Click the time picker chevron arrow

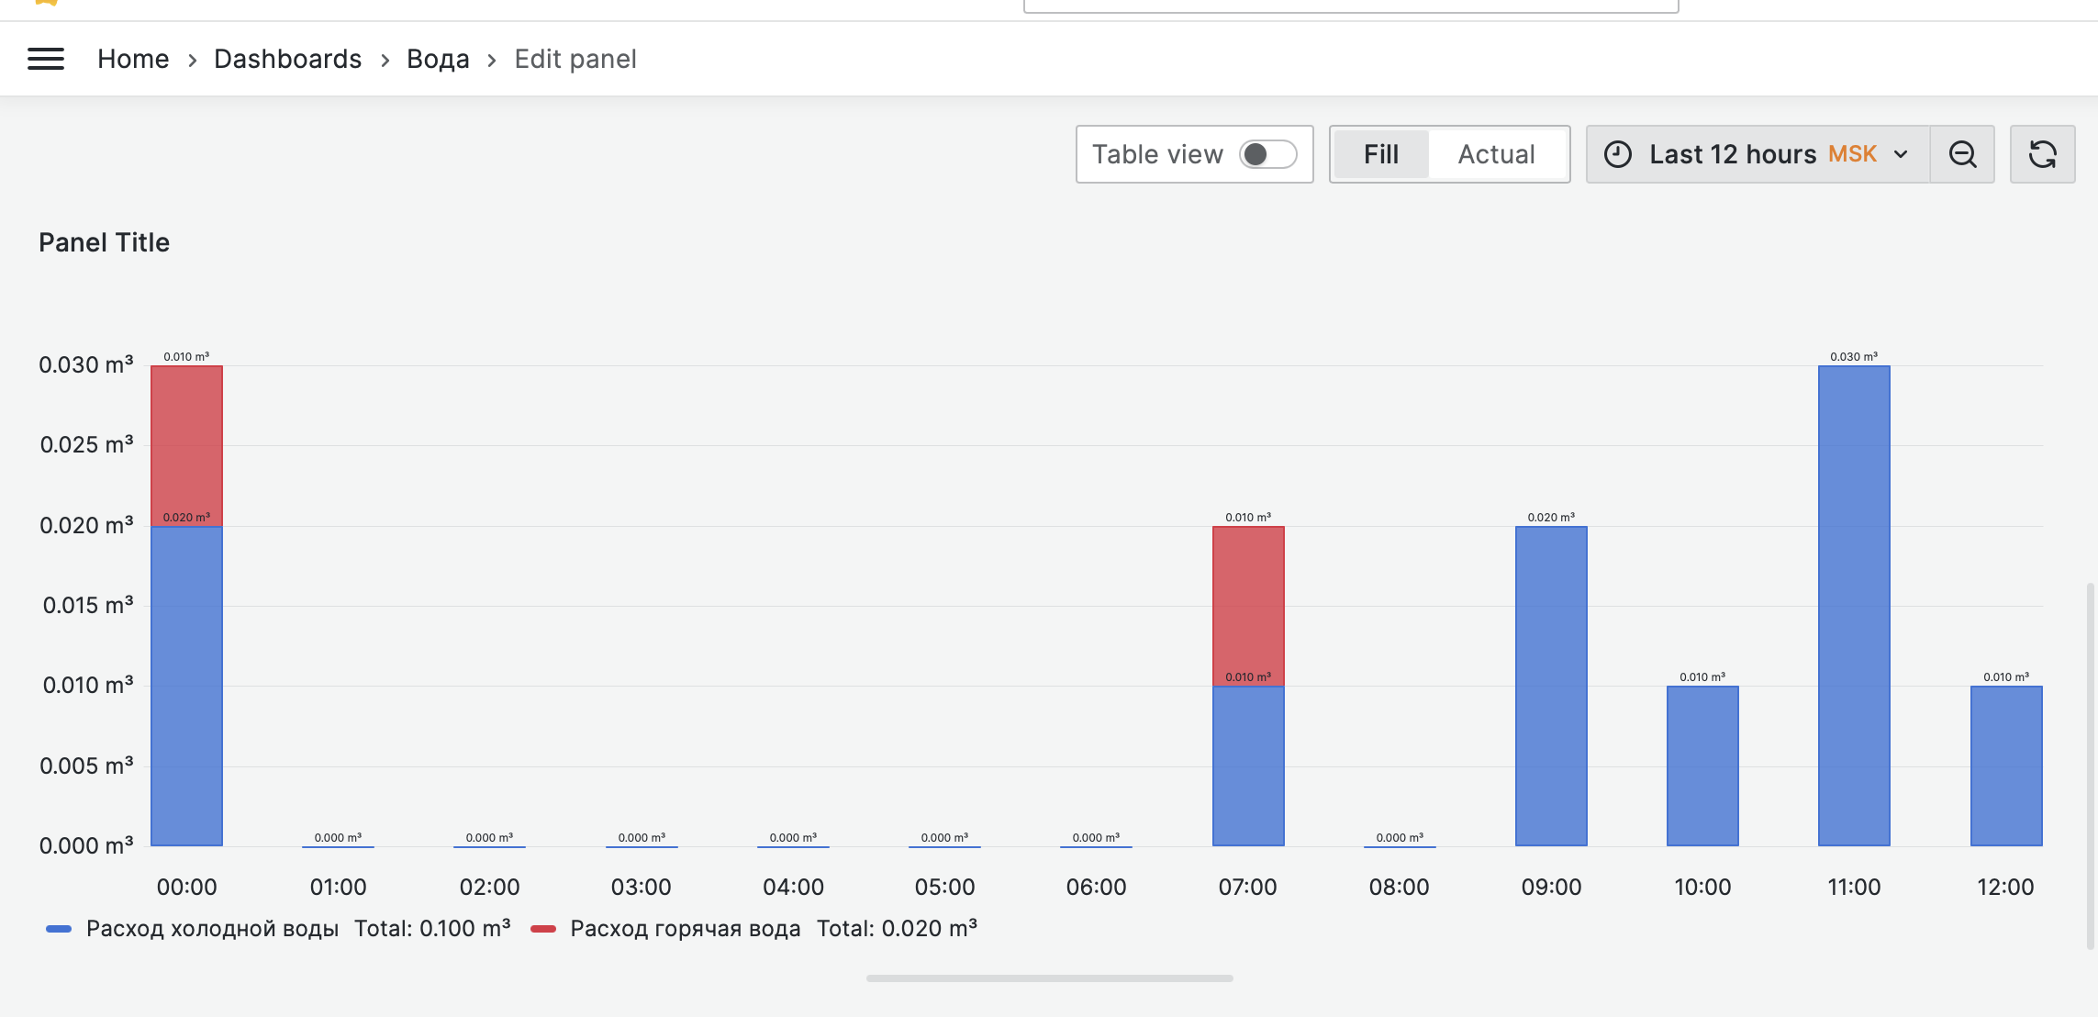[x=1901, y=154]
